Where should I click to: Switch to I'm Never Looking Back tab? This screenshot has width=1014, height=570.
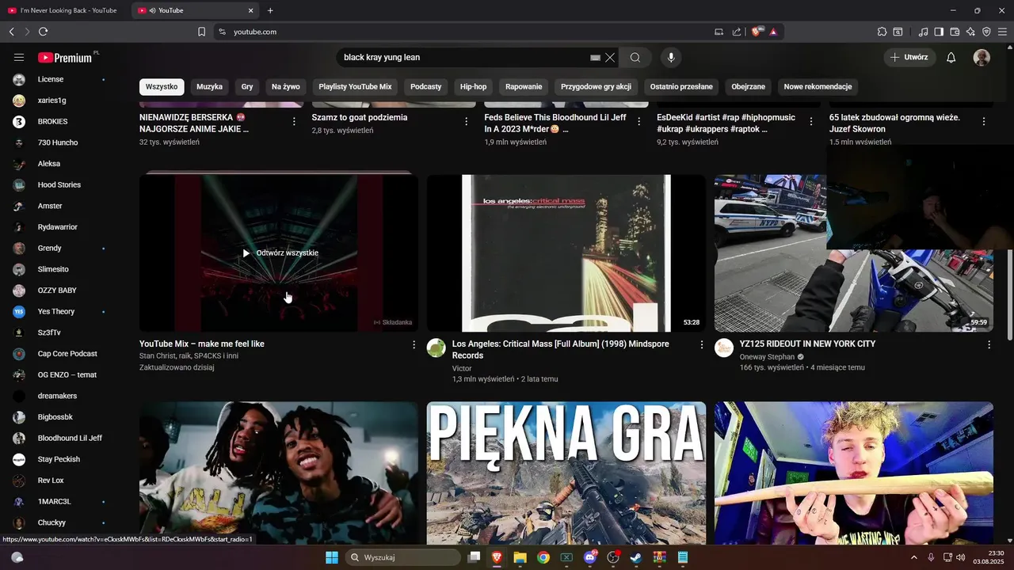pyautogui.click(x=63, y=10)
